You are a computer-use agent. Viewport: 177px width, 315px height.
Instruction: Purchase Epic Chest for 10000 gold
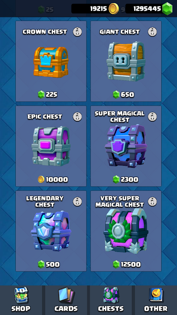tap(53, 180)
